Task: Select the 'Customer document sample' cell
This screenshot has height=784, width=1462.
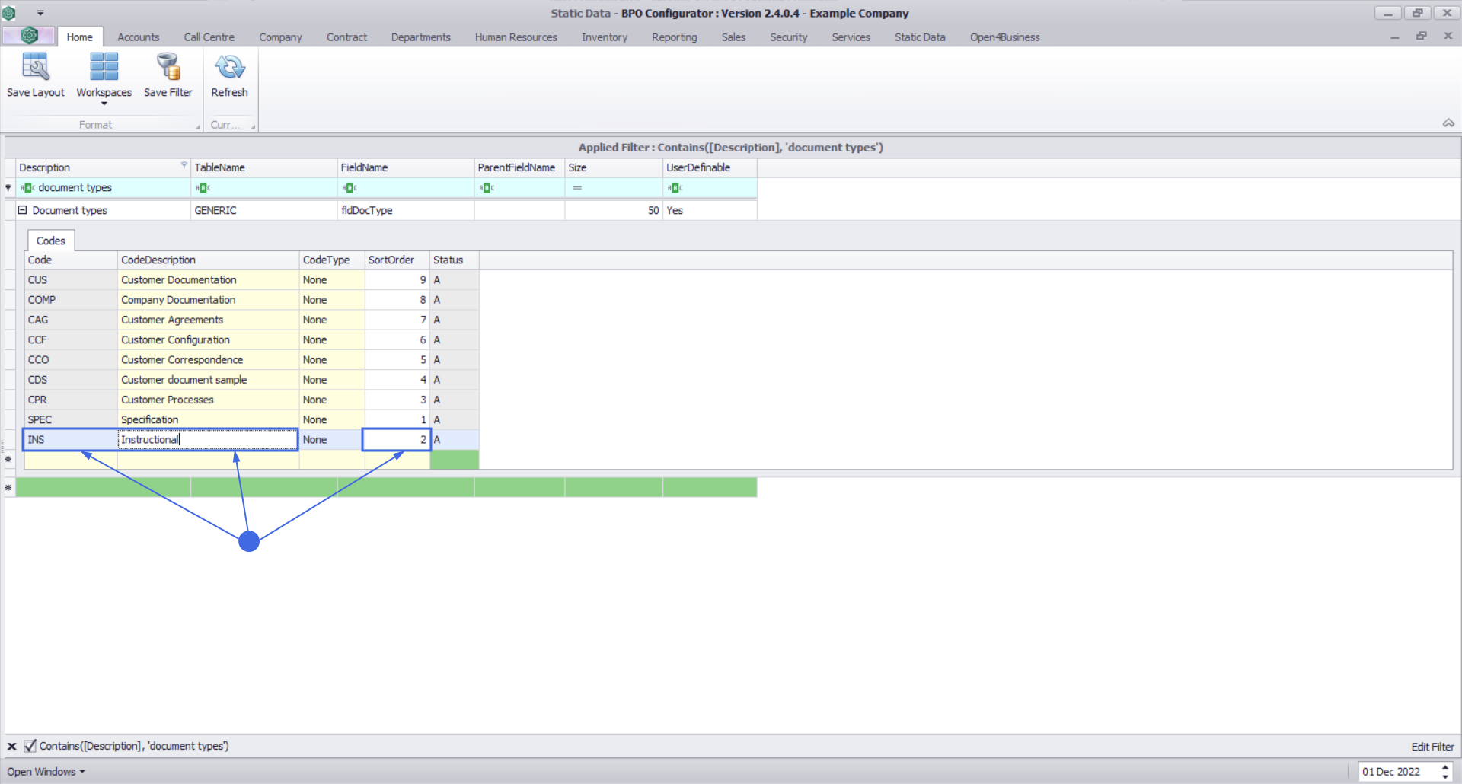Action: (x=208, y=379)
